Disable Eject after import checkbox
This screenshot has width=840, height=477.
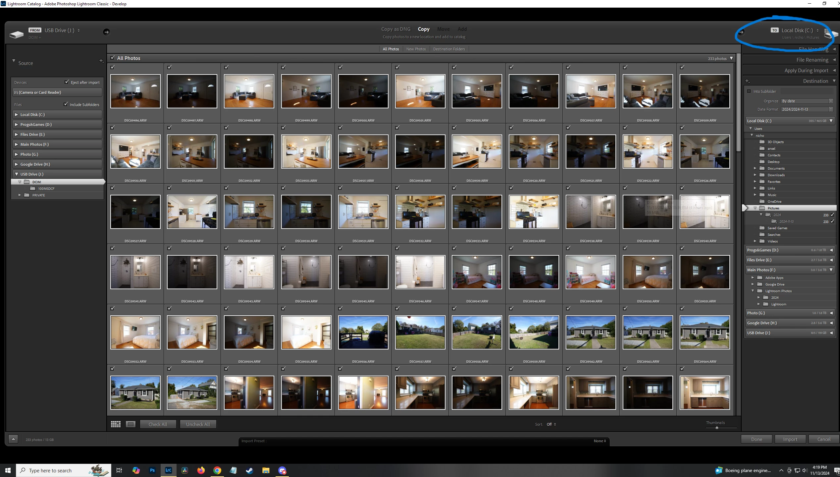pyautogui.click(x=67, y=82)
